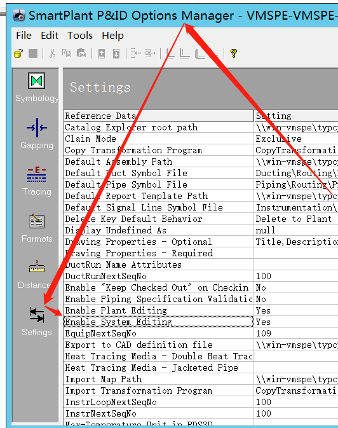Open the Tools menu
Image resolution: width=338 pixels, height=428 pixels.
coord(80,36)
